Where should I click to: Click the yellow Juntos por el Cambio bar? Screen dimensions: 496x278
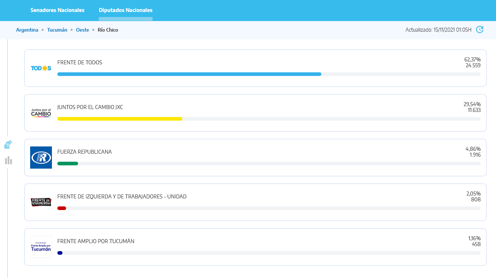120,119
